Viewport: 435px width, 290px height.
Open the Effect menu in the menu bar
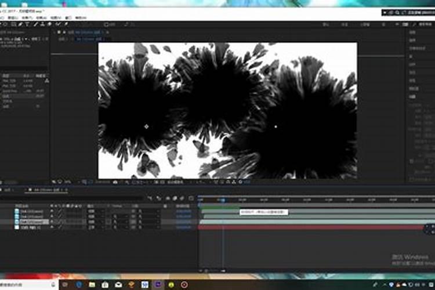pyautogui.click(x=27, y=17)
